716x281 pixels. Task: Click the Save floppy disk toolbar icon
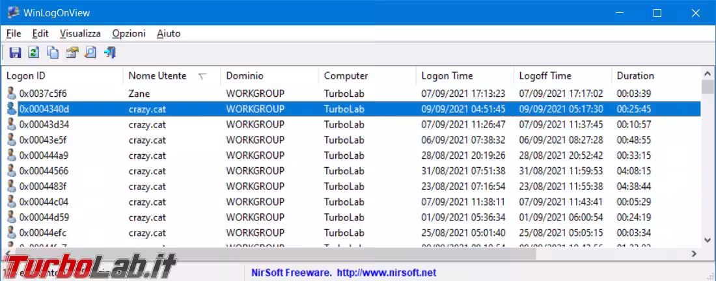coord(15,53)
